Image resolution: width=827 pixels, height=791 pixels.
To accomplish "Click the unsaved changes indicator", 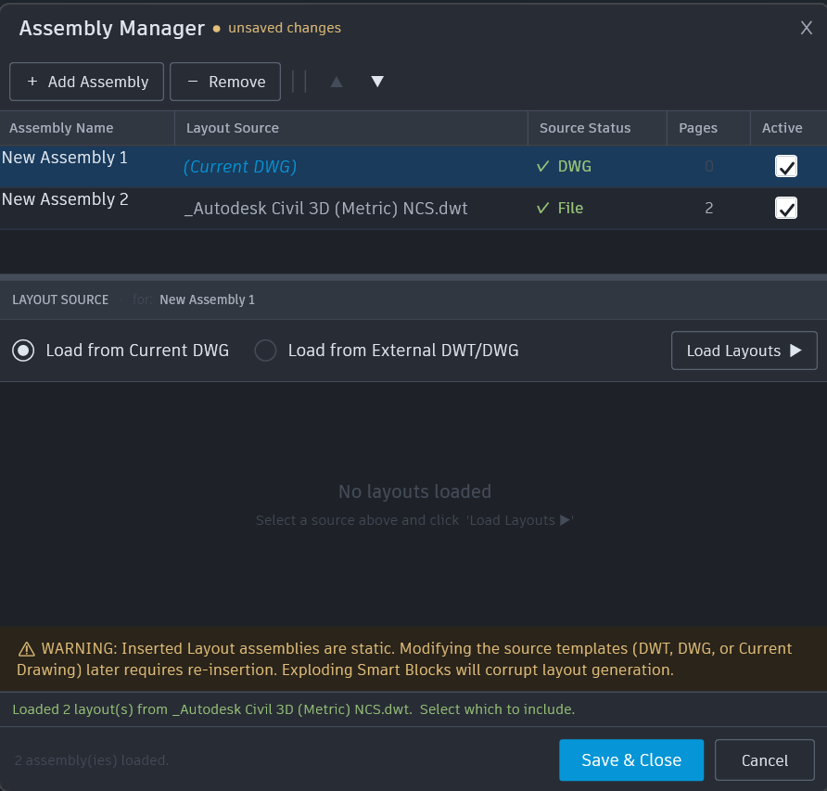I will tap(276, 28).
